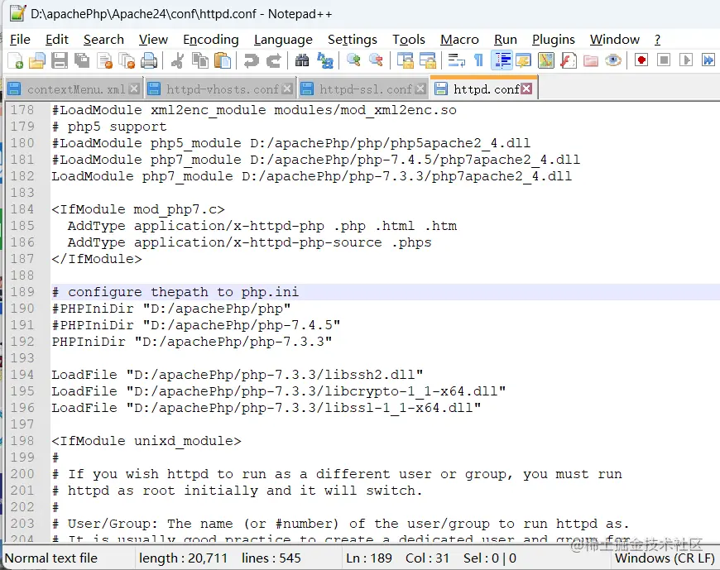
Task: Open the ? help menu
Action: (658, 40)
